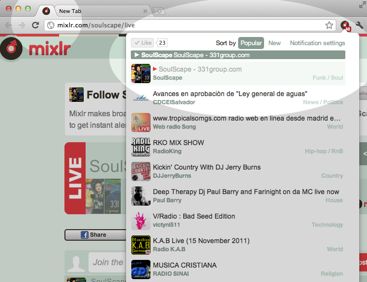Screen dimensions: 367x282
Task: Toggle the Like button
Action: coord(142,43)
